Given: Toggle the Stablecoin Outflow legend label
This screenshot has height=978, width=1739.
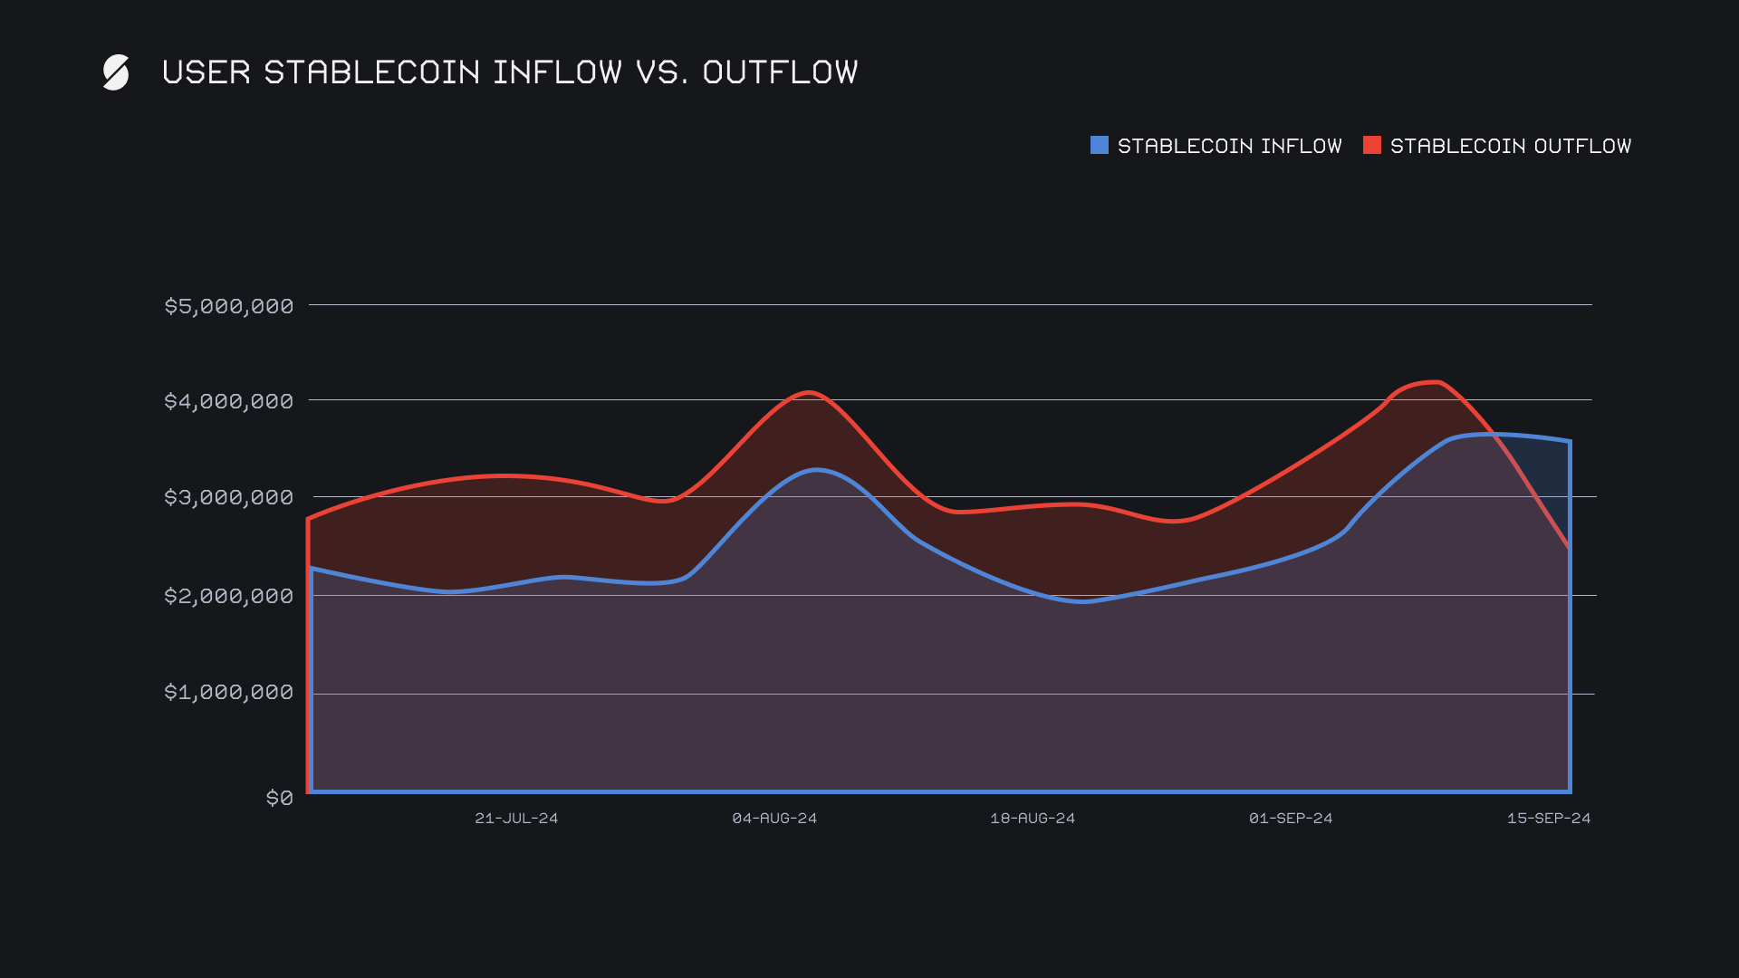Looking at the screenshot, I should (1510, 146).
